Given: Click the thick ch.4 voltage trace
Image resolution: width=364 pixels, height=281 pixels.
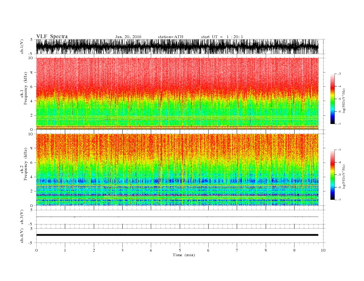Looking at the screenshot, I should coord(177,235).
